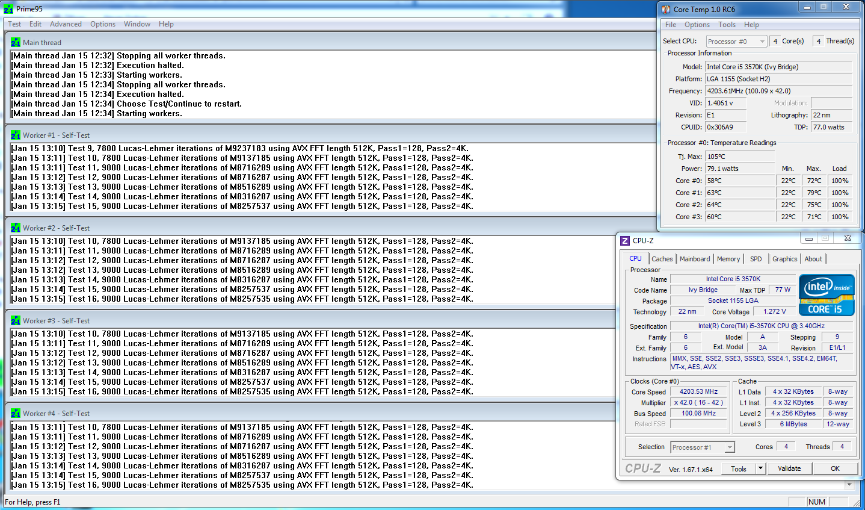Click the Level 3 cache 6 MBytes value

(793, 424)
